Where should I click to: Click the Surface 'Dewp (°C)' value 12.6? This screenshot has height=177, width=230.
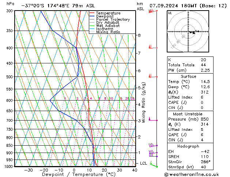point(205,87)
